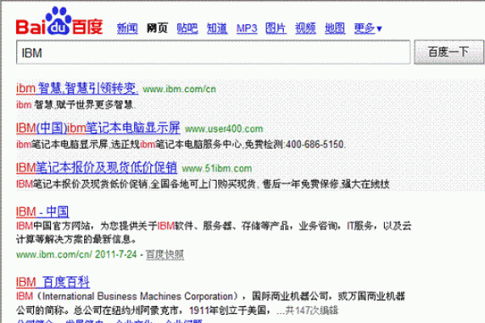
Task: Open the 'IBM - 中国' result
Action: (x=42, y=212)
